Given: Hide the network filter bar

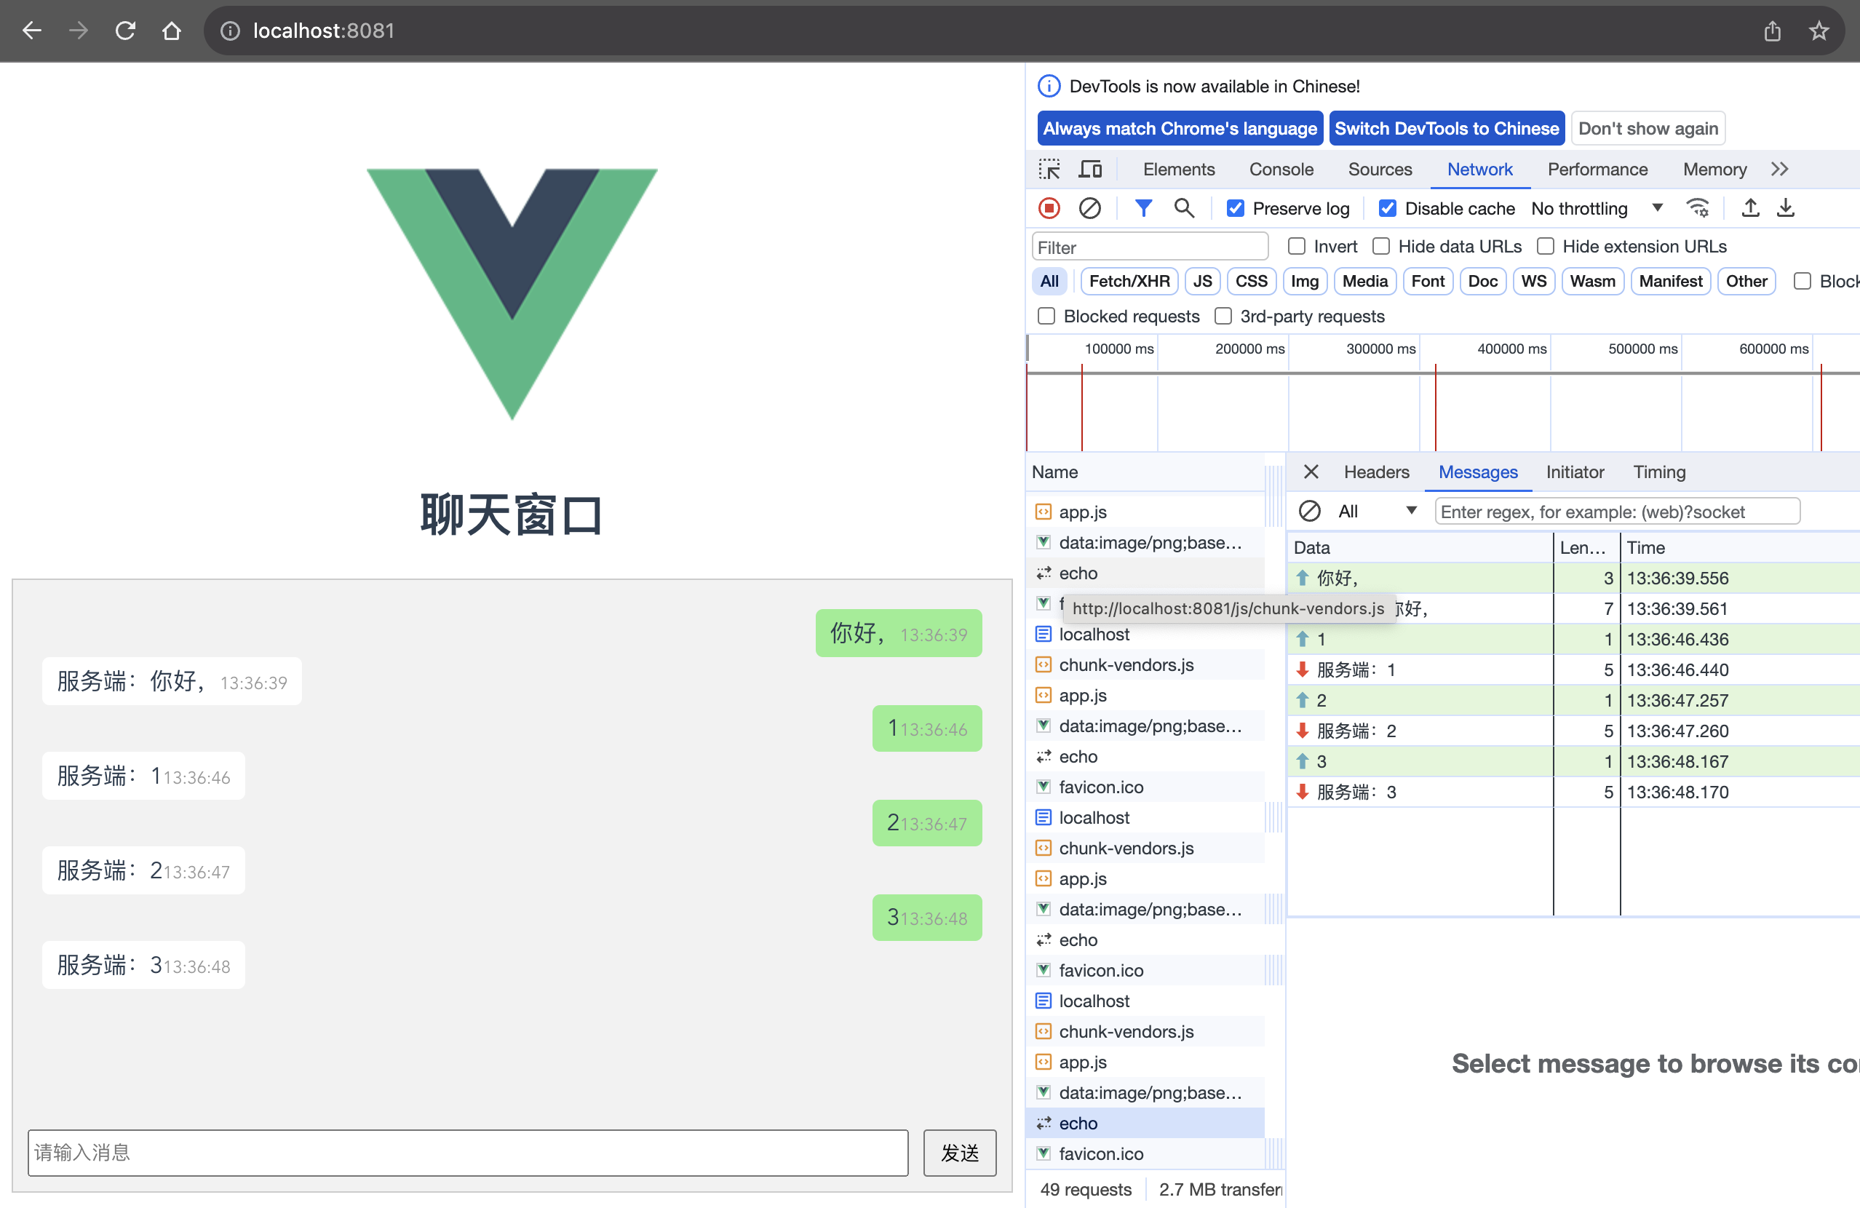Looking at the screenshot, I should pyautogui.click(x=1143, y=208).
